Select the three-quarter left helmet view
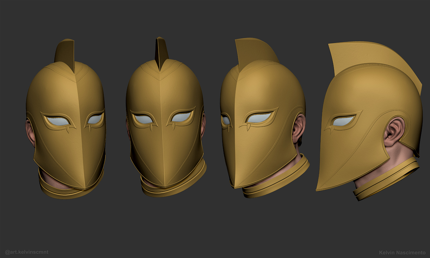The width and height of the screenshot is (430, 258). 66,119
